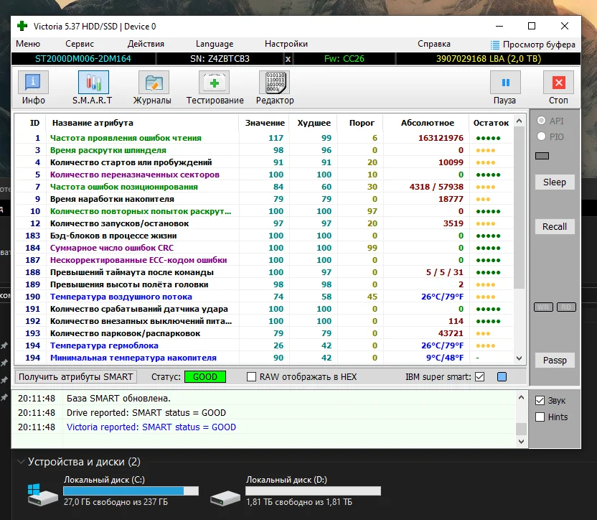
Task: Select row Количество переназначенных секторов
Action: pos(265,175)
